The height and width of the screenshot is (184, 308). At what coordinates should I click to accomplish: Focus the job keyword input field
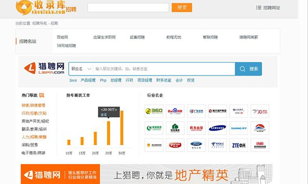click(x=164, y=69)
